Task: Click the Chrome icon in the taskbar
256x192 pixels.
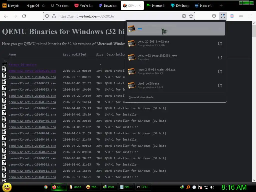Action: pyautogui.click(x=46, y=187)
